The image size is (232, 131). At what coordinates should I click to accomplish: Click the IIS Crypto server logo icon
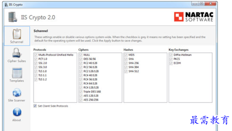[x=12, y=17]
